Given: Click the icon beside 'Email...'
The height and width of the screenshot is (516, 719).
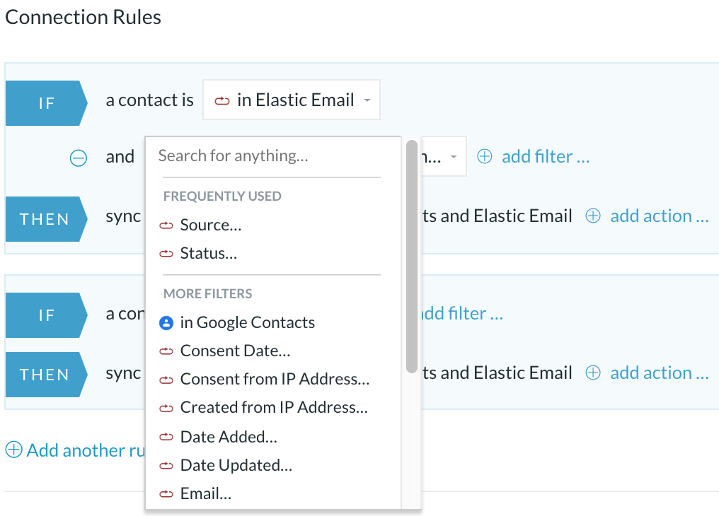Looking at the screenshot, I should pyautogui.click(x=166, y=494).
